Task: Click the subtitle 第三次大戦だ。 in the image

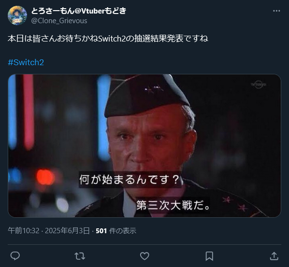Action: point(173,205)
